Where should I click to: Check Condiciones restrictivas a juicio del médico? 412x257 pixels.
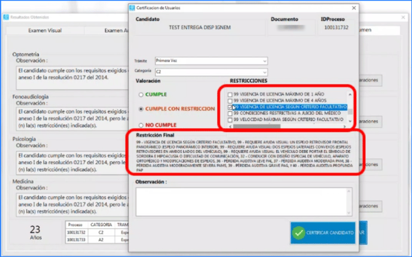(x=230, y=113)
